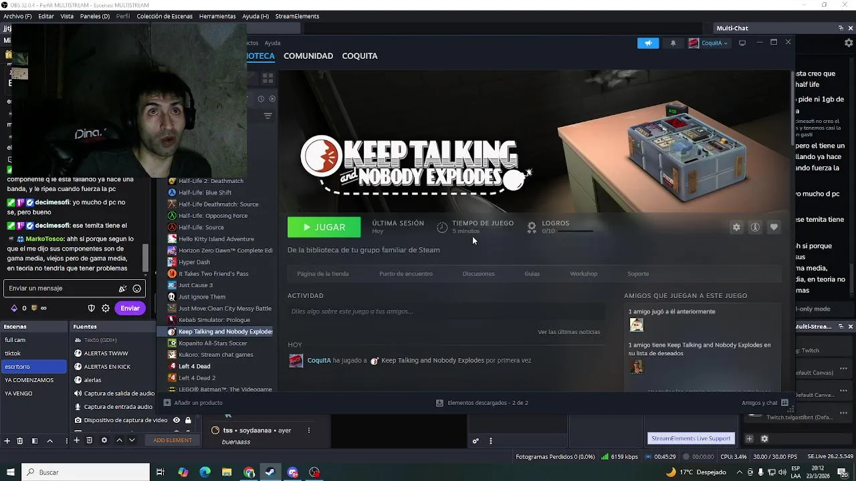Open Steam Big Picture monitor icon
Image resolution: width=856 pixels, height=481 pixels.
(x=742, y=43)
